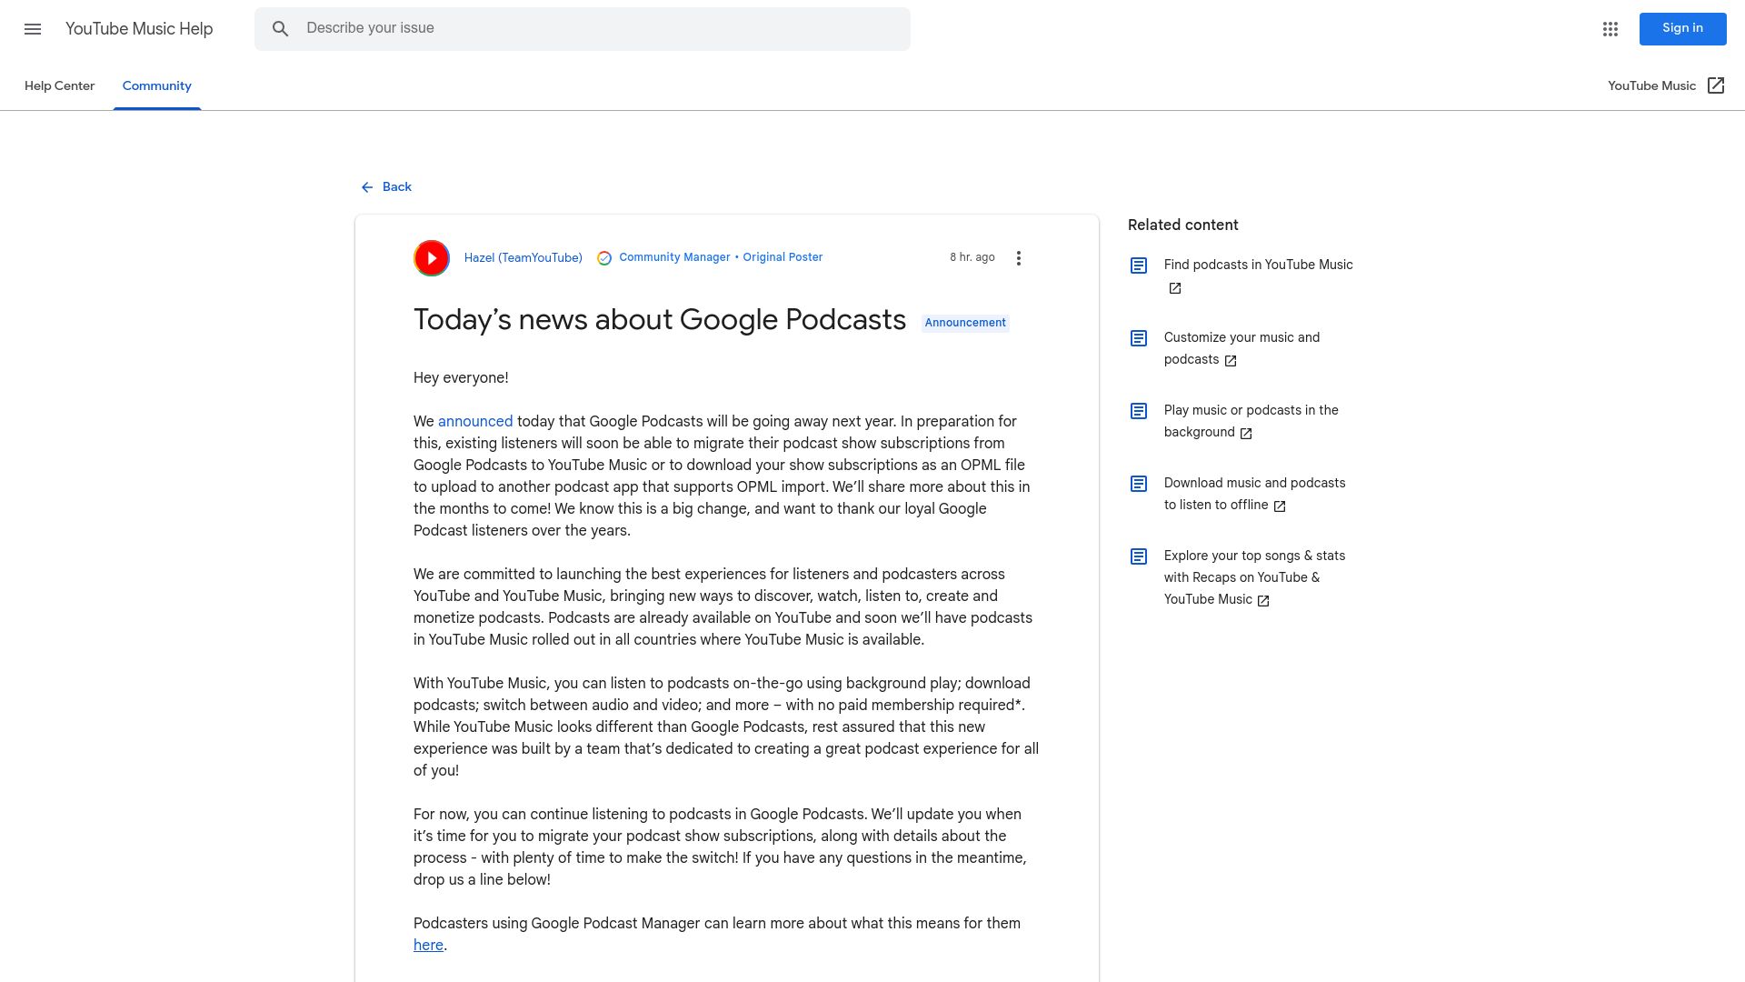Click the Announcement tag label
This screenshot has height=982, width=1745.
pos(965,323)
